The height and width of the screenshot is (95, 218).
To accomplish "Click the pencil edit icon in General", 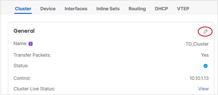I will (x=206, y=31).
